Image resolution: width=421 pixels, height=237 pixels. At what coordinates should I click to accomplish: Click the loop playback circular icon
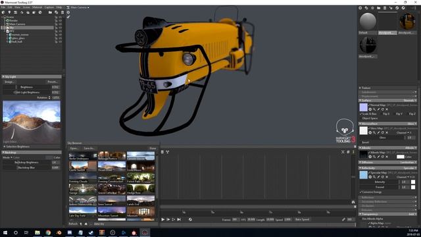[x=190, y=219]
